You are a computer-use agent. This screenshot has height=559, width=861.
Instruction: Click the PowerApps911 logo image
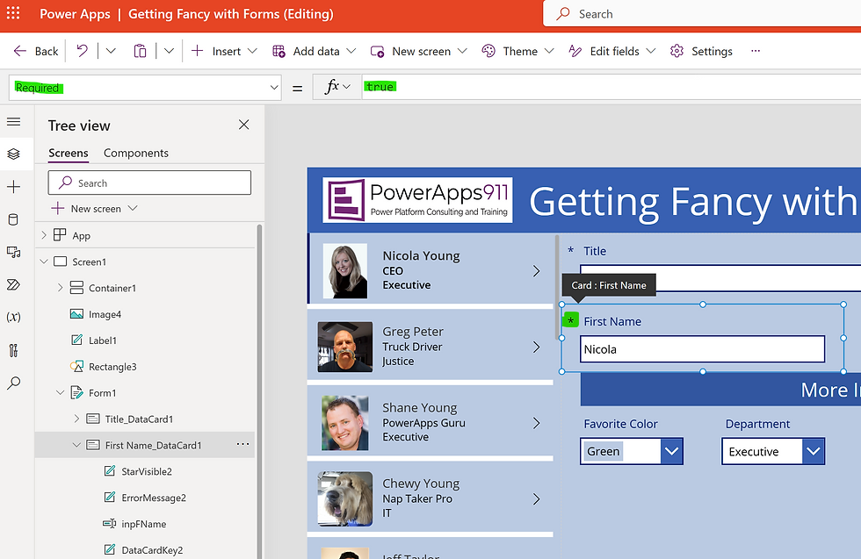pyautogui.click(x=417, y=200)
